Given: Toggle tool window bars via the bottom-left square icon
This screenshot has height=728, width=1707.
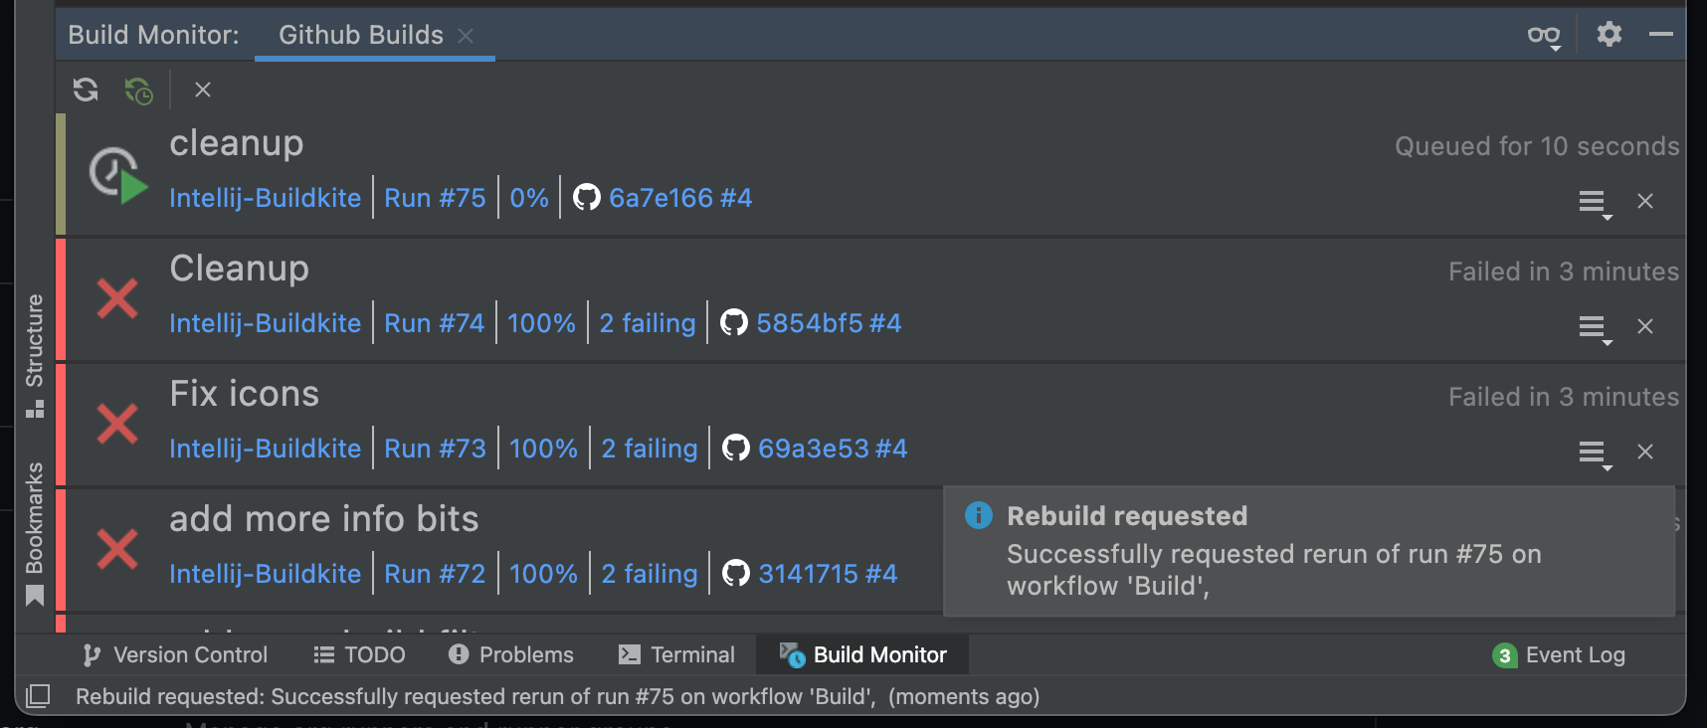Looking at the screenshot, I should pos(38,696).
